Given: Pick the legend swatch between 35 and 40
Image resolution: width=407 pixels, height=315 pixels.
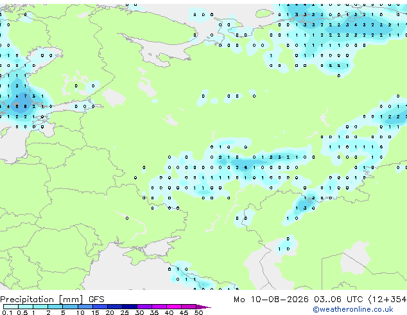Looking at the screenshot, I should click(159, 307).
